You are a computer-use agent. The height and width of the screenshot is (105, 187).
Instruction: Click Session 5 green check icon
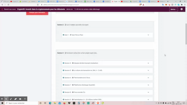pyautogui.click(x=63, y=70)
